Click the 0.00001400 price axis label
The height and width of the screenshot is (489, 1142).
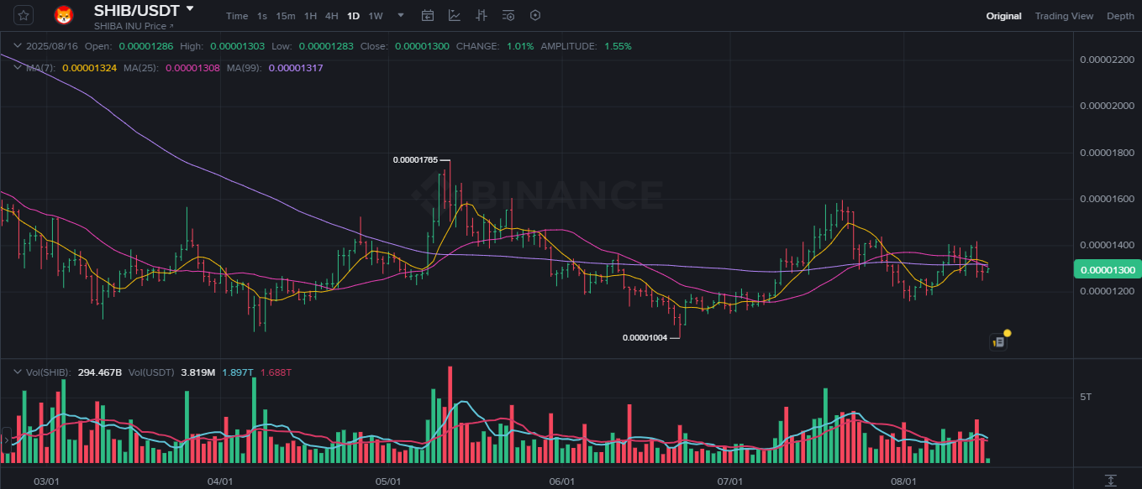click(x=1108, y=245)
